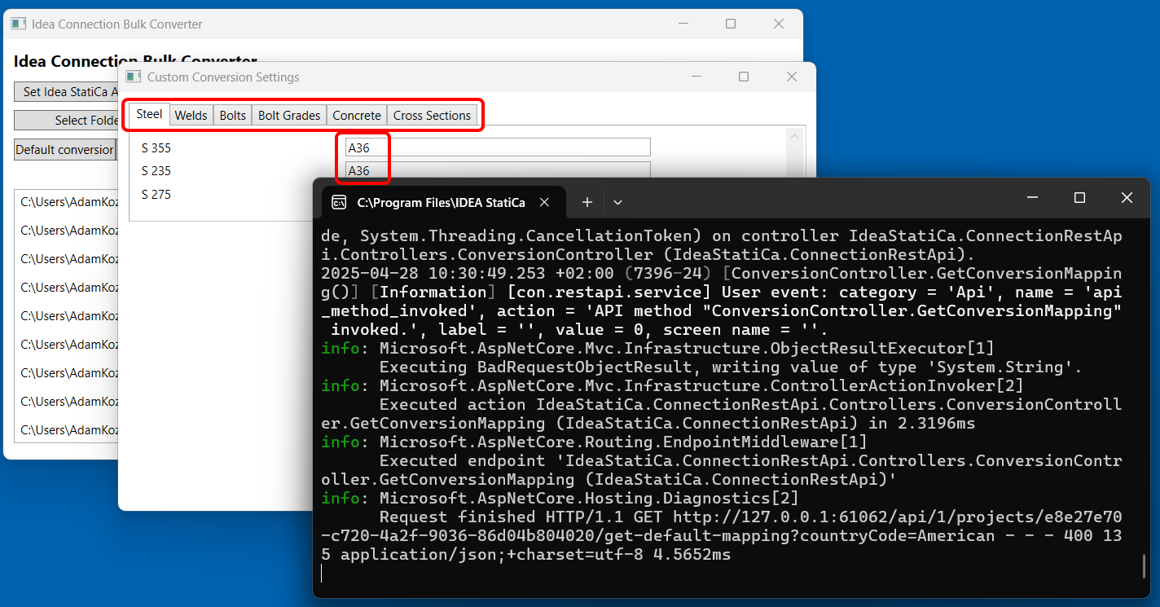Minimize the terminal window
1160x607 pixels.
[x=1032, y=198]
